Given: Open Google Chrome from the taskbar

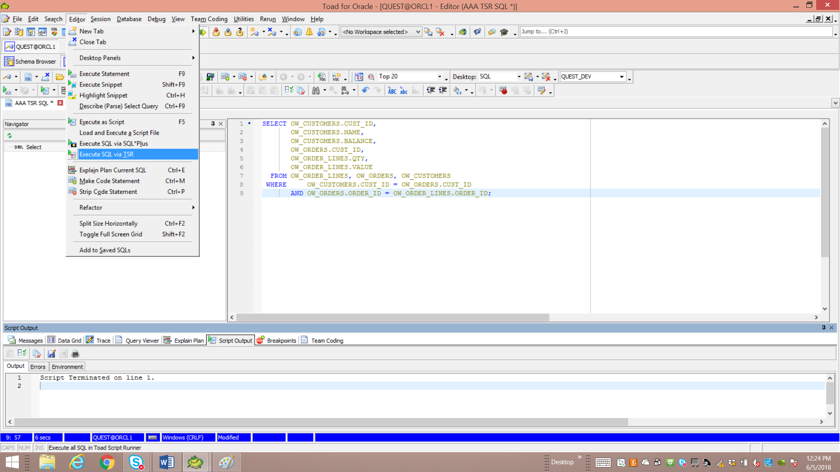Looking at the screenshot, I should [x=107, y=462].
